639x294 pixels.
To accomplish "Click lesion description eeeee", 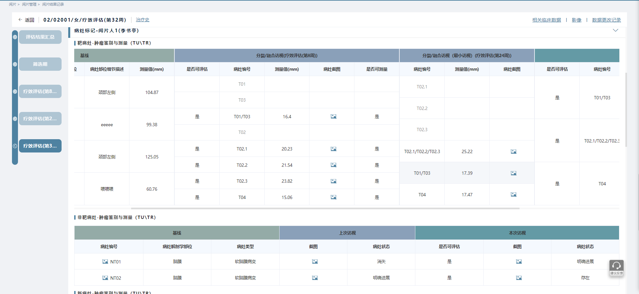I will coord(107,125).
